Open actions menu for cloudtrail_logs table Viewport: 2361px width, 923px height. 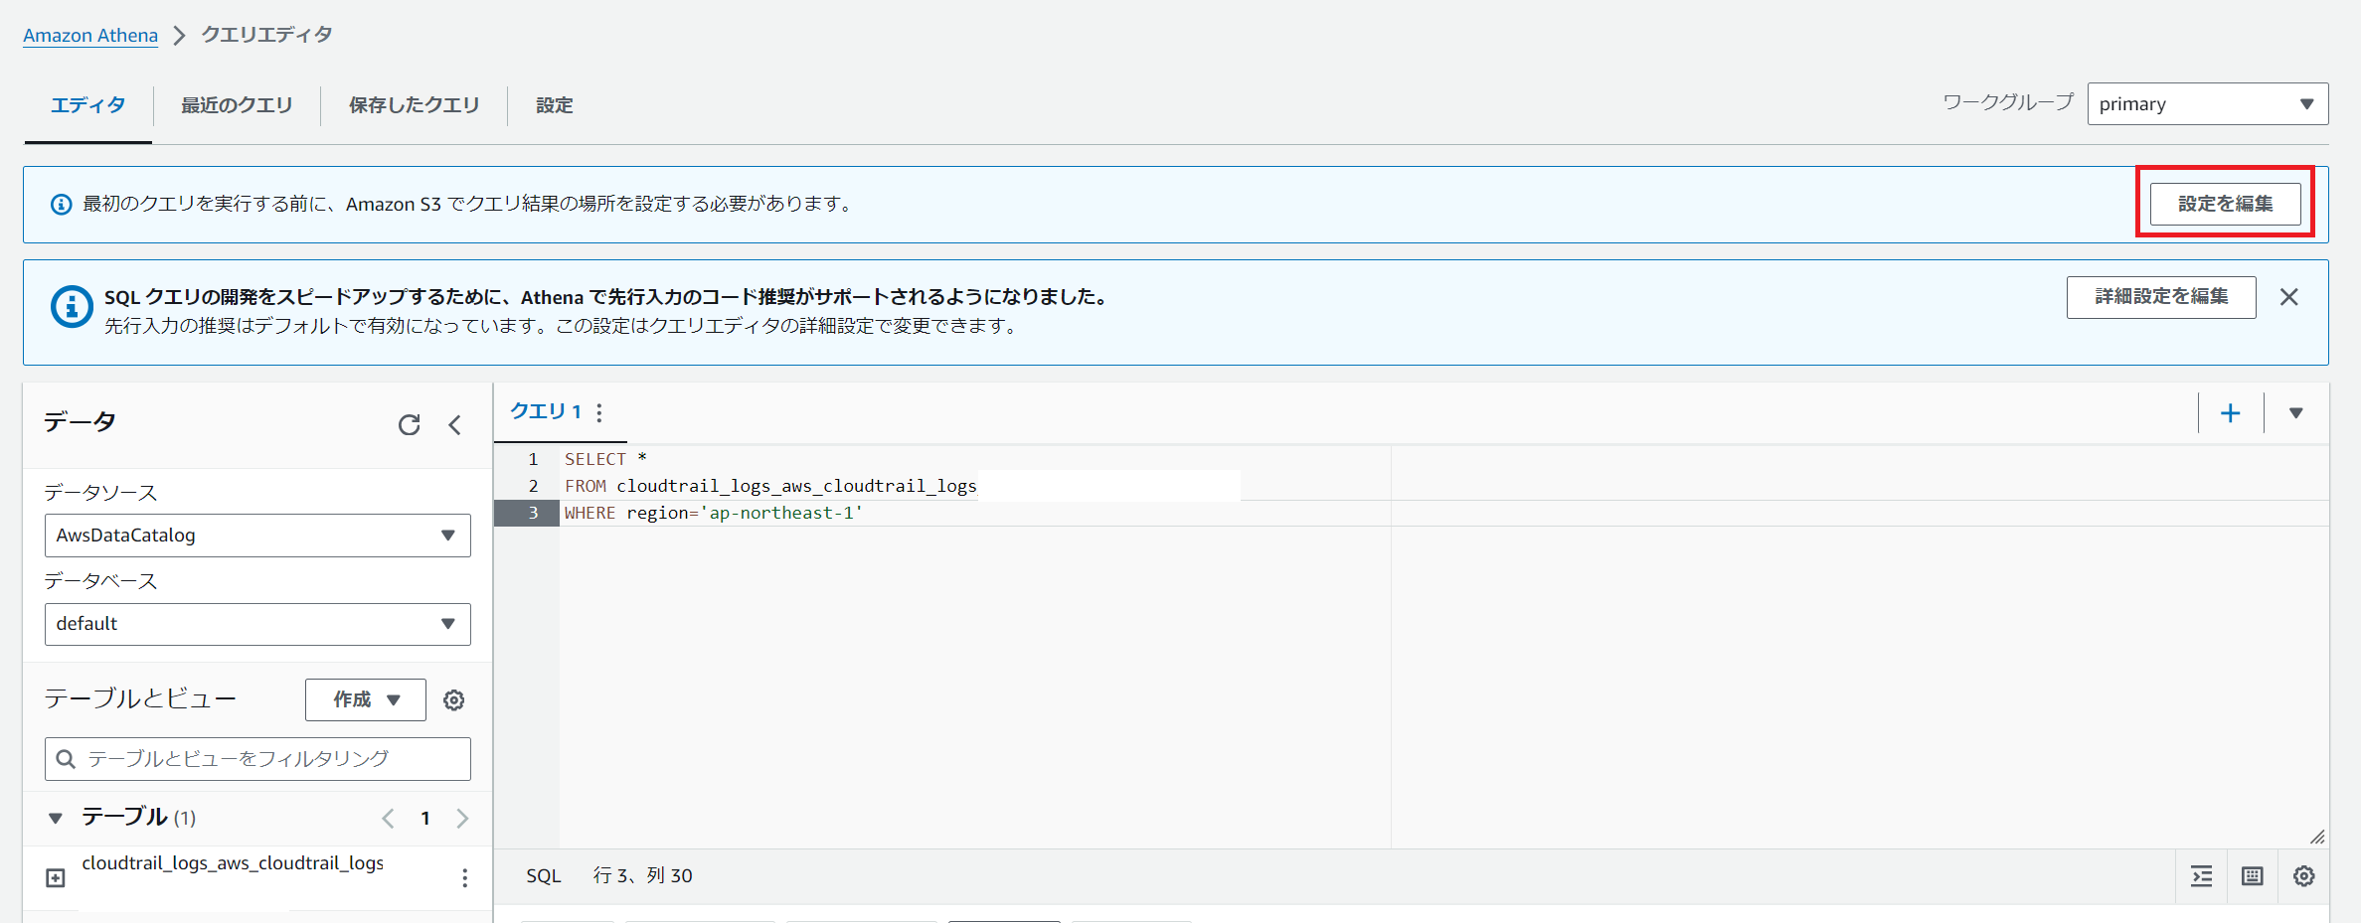pyautogui.click(x=464, y=878)
